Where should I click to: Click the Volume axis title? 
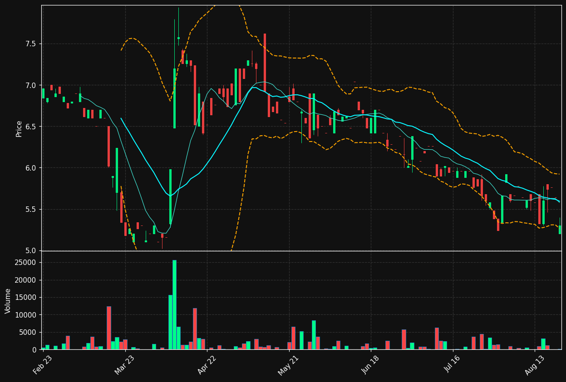coord(8,301)
